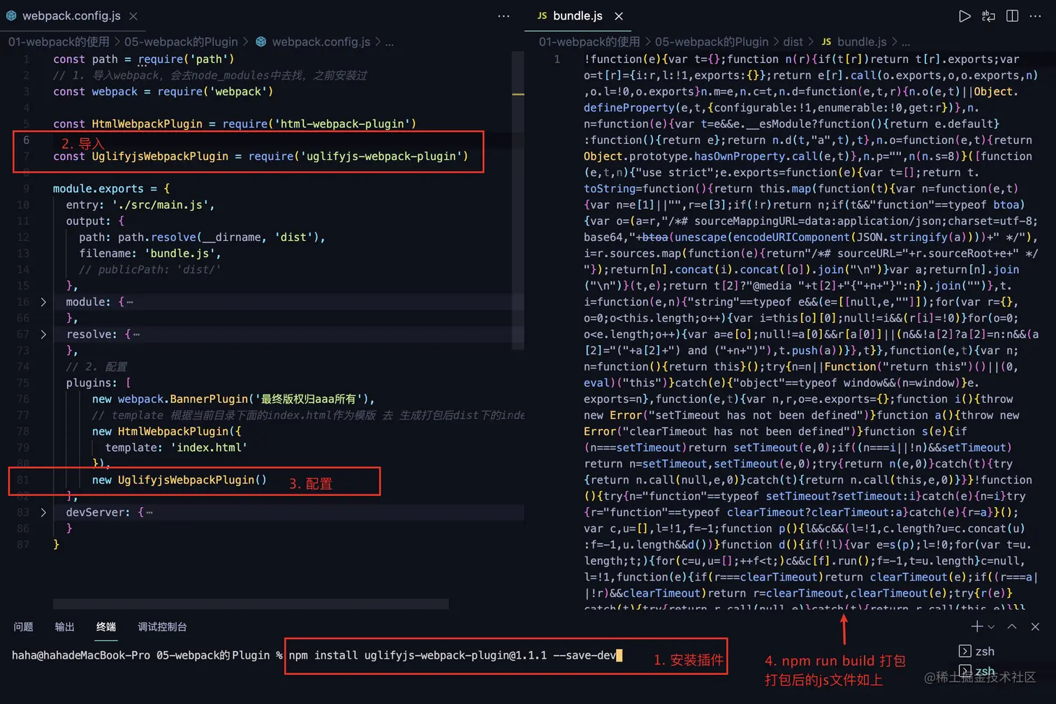Open trailing ellipsis breadcrumb of bundle.js

click(x=906, y=43)
